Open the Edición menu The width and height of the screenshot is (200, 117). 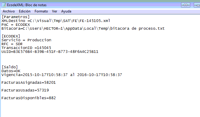point(25,11)
